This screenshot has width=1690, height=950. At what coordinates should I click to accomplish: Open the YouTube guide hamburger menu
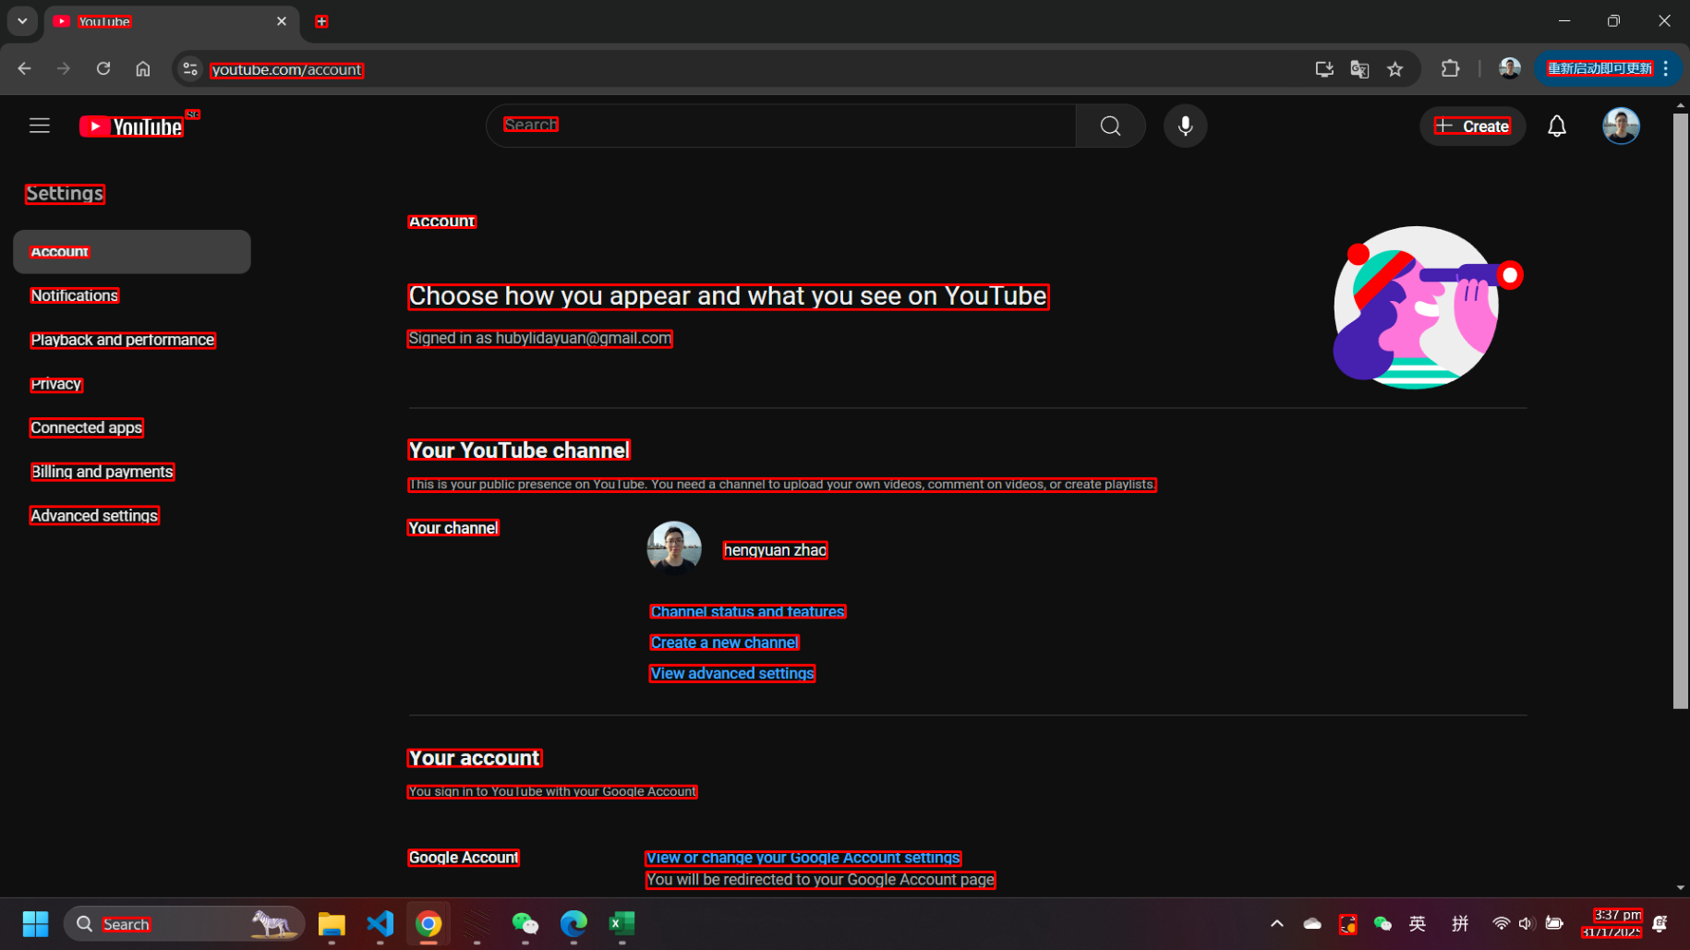[x=39, y=126]
